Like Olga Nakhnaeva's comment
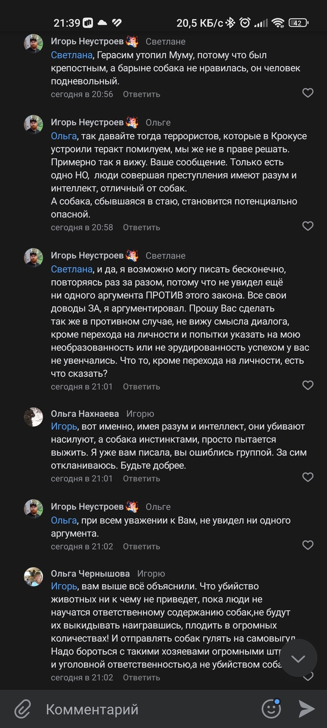The height and width of the screenshot is (728, 327). pos(308,477)
